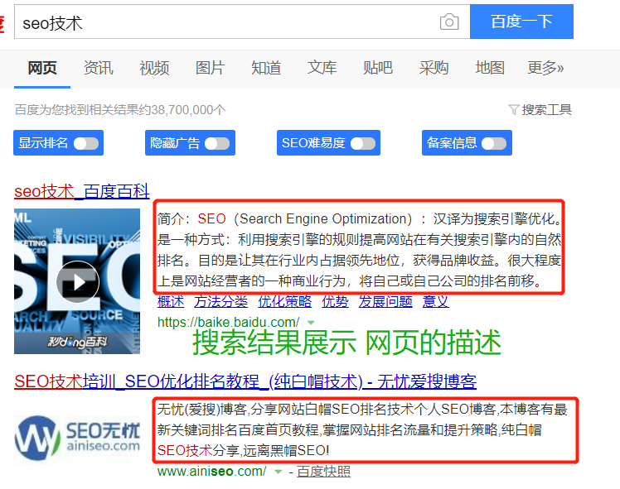Open the 发展问题 sublink
The width and height of the screenshot is (620, 489).
(x=385, y=301)
